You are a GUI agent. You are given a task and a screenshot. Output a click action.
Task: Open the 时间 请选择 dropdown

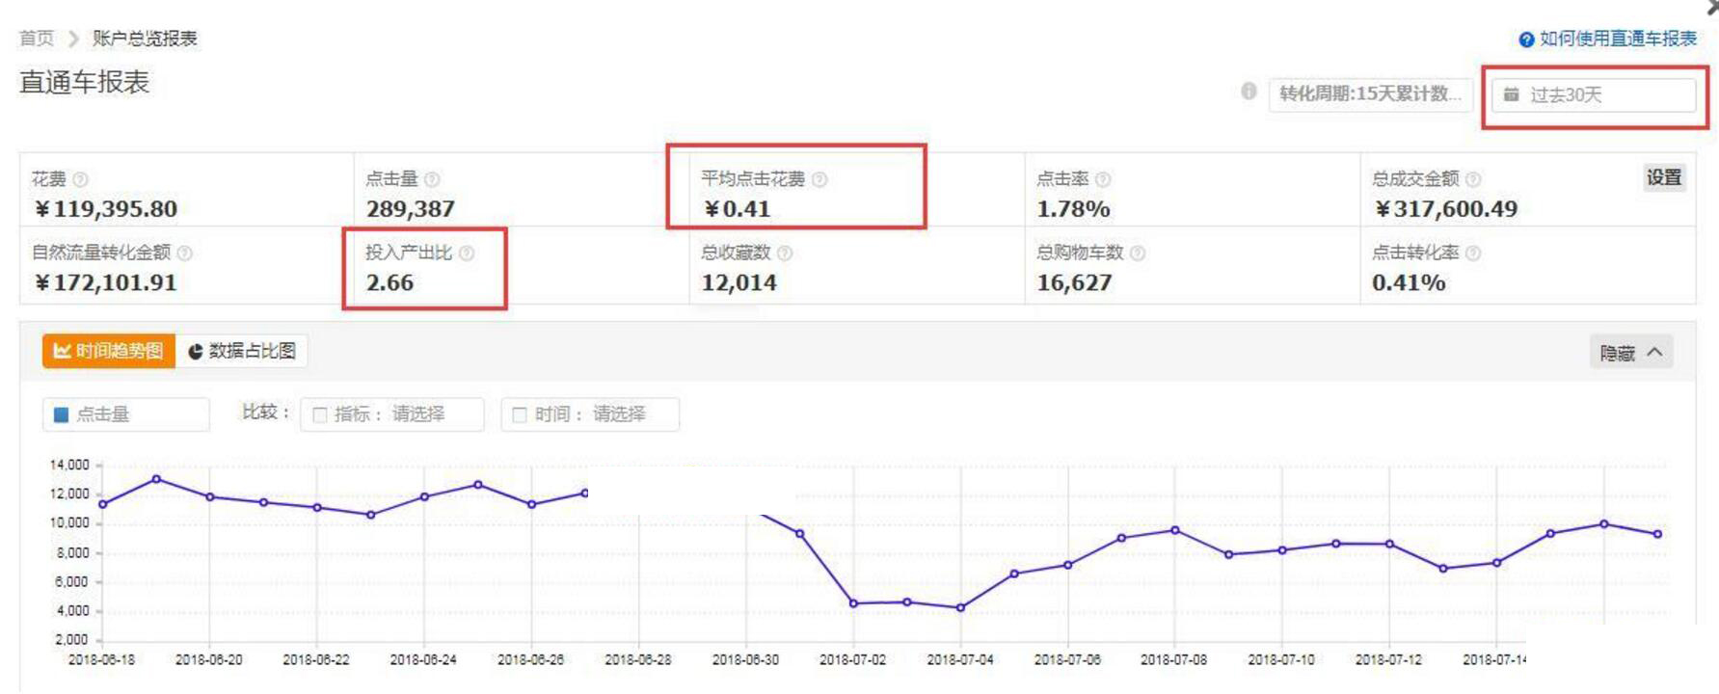590,414
